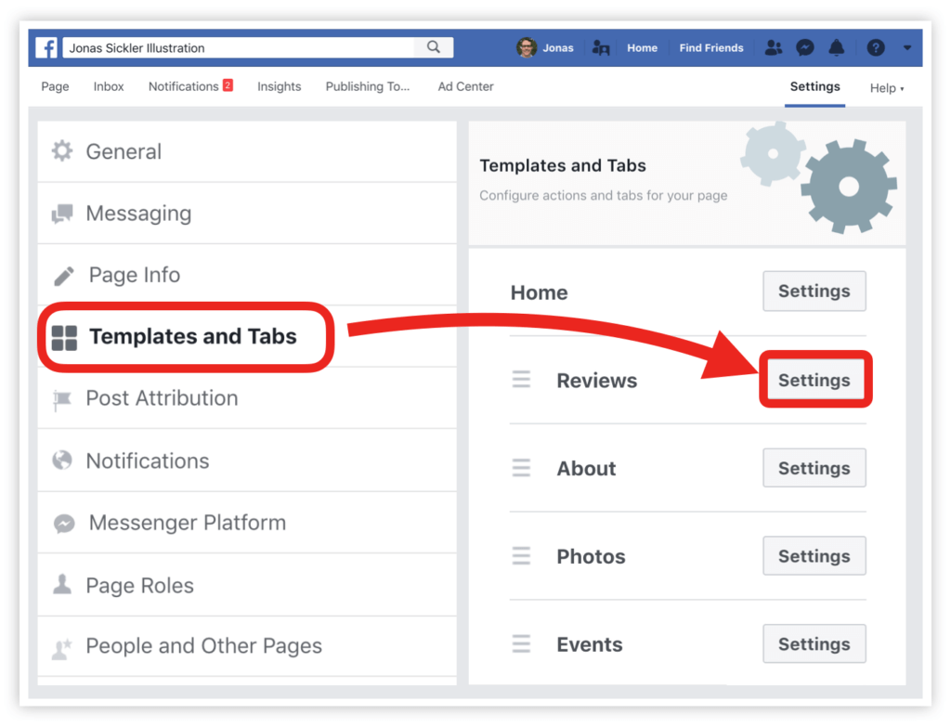The height and width of the screenshot is (727, 951).
Task: Expand the account menu arrow in top bar
Action: [907, 48]
